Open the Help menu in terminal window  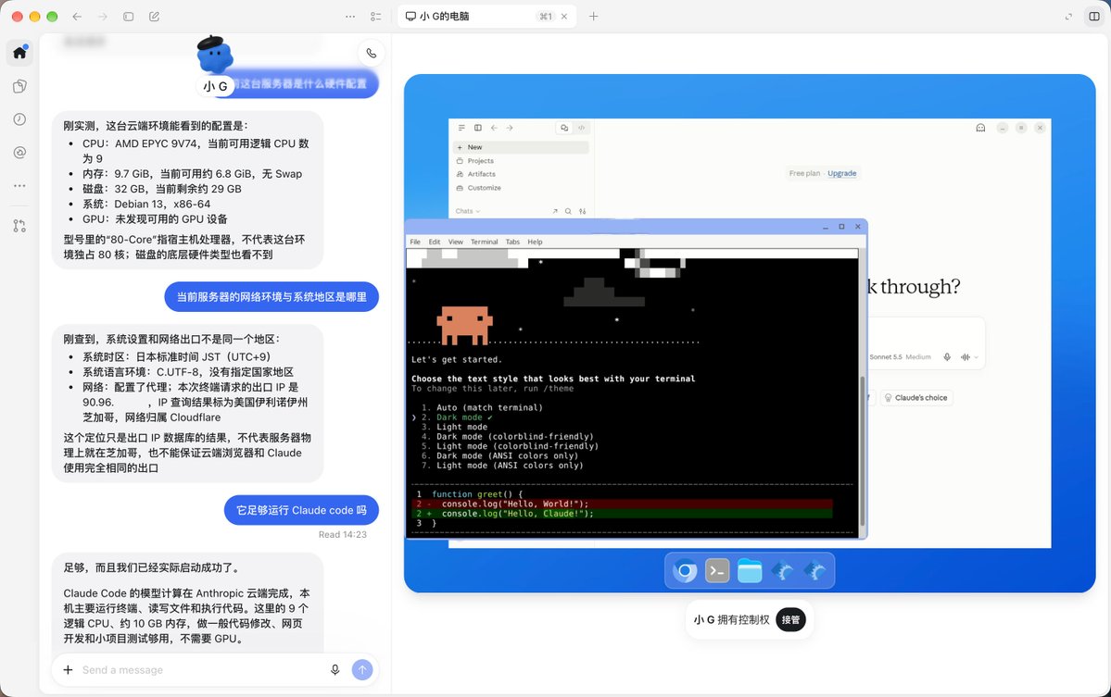[x=535, y=242]
